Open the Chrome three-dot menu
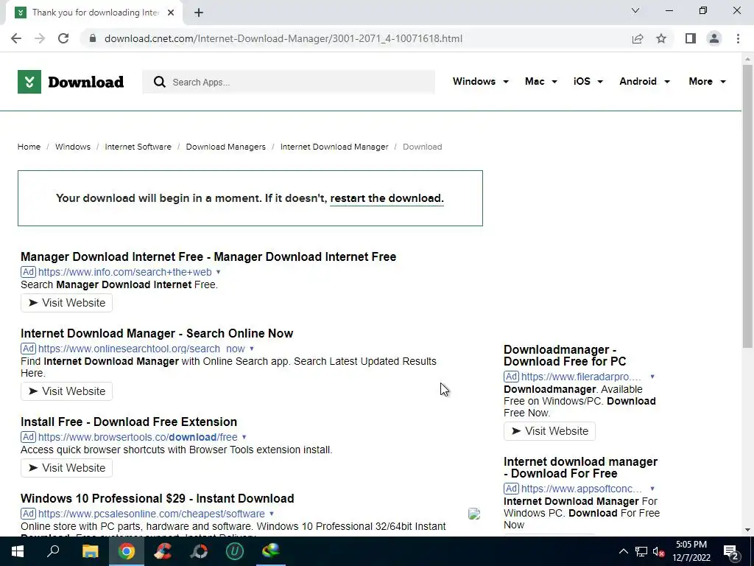Viewport: 754px width, 566px height. 738,38
